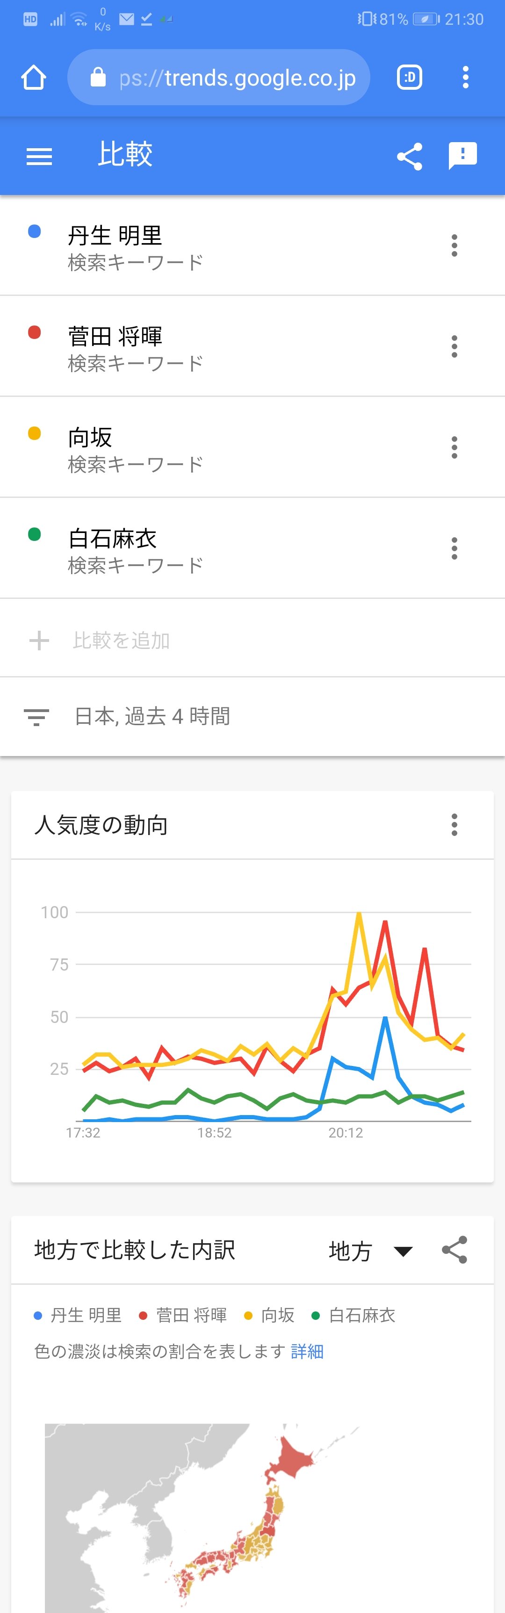This screenshot has width=505, height=1613.
Task: Open options menu for 向坂
Action: [x=454, y=447]
